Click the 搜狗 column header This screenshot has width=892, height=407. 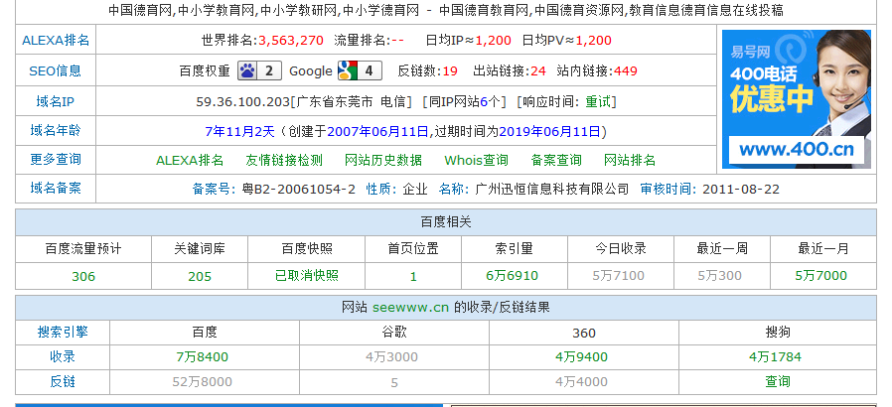pyautogui.click(x=778, y=332)
